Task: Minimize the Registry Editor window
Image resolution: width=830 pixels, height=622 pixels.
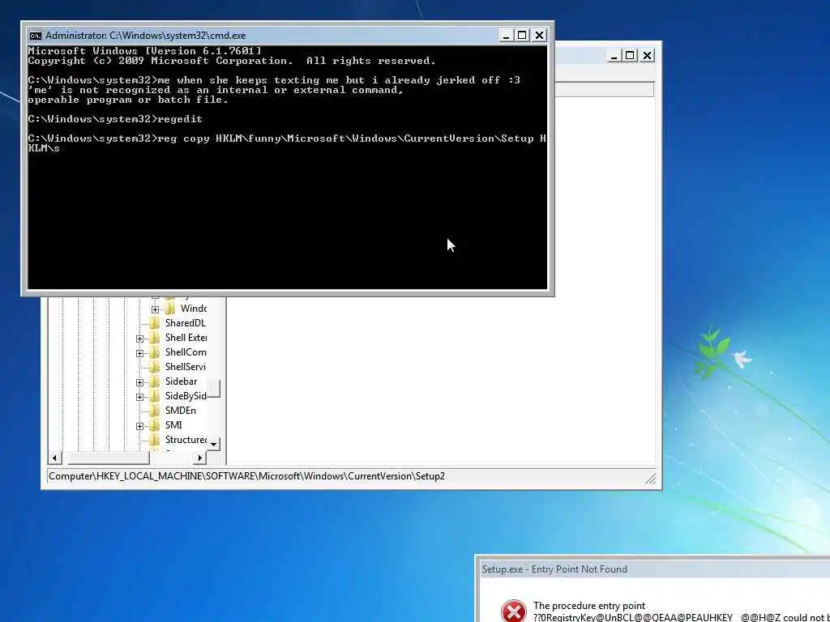Action: 614,56
